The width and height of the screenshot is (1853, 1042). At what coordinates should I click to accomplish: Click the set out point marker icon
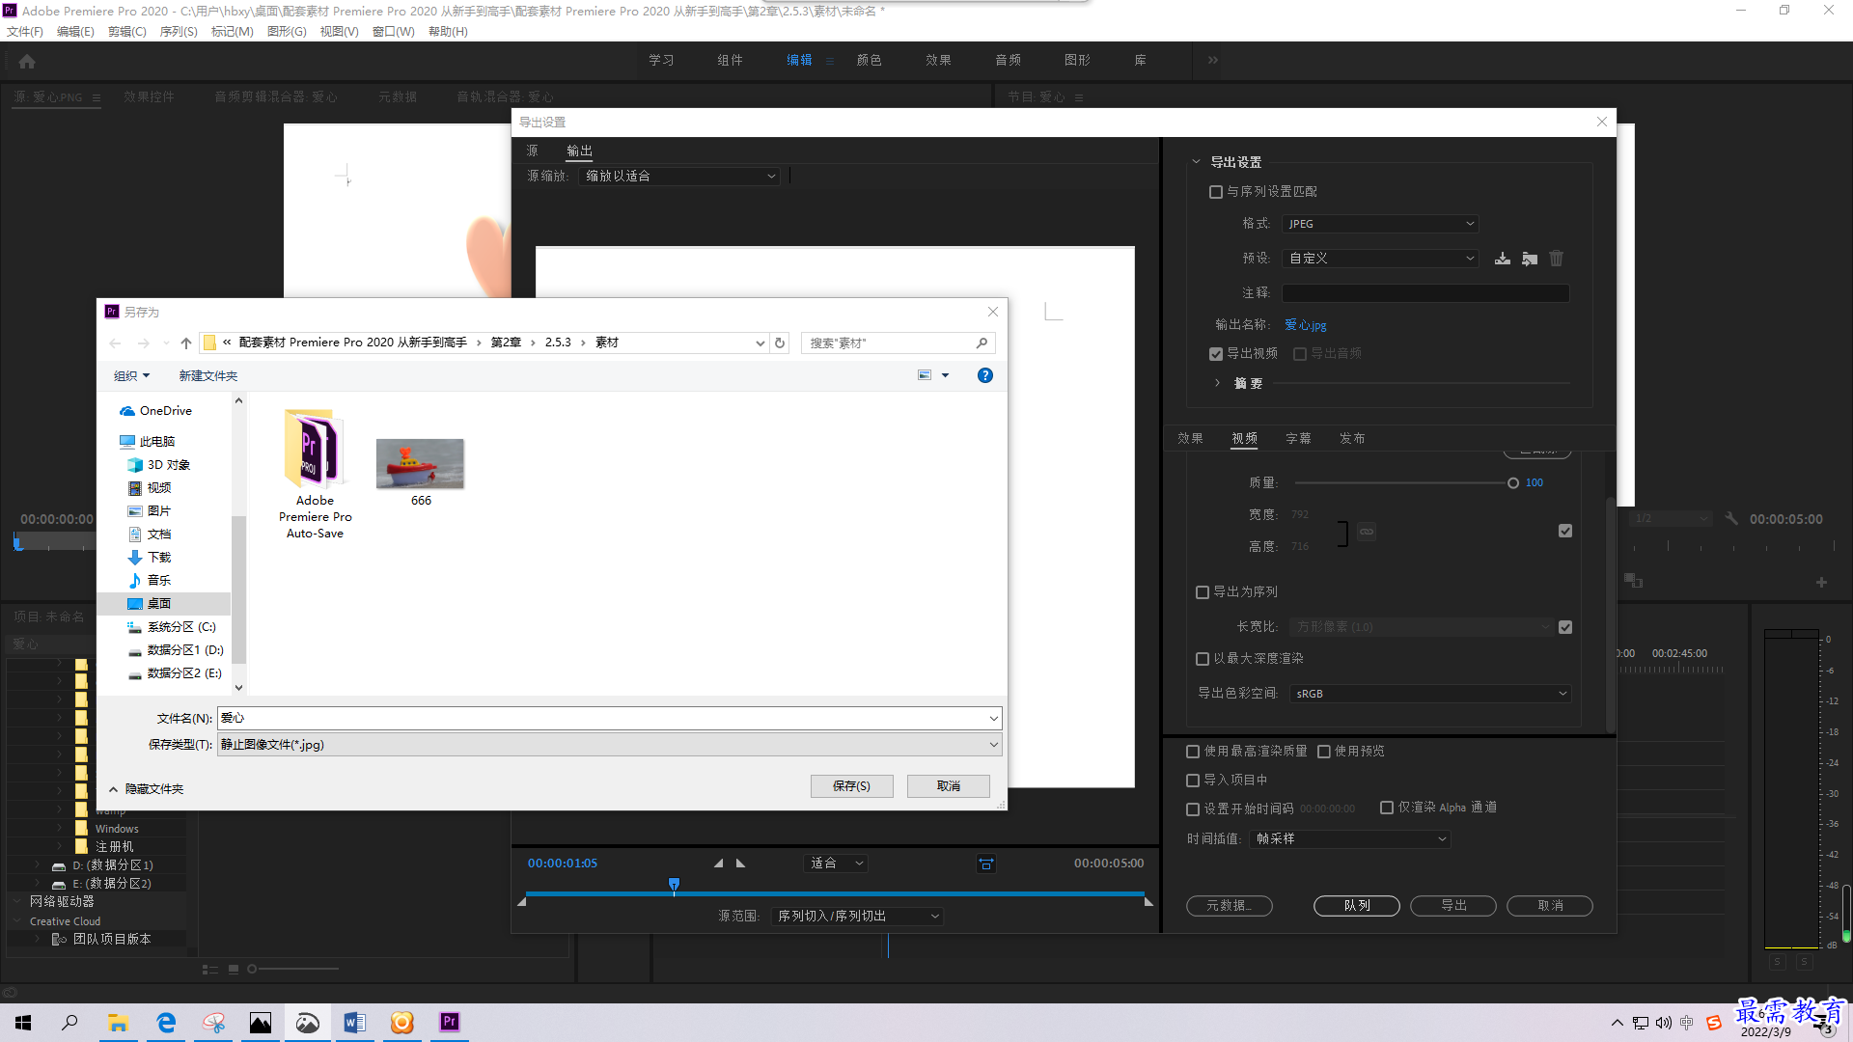tap(740, 864)
